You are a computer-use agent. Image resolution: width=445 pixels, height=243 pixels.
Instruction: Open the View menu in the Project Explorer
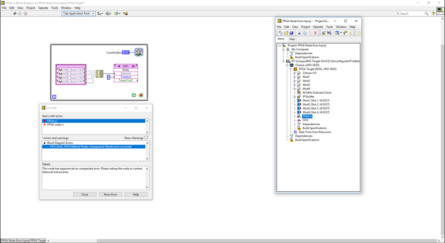295,27
